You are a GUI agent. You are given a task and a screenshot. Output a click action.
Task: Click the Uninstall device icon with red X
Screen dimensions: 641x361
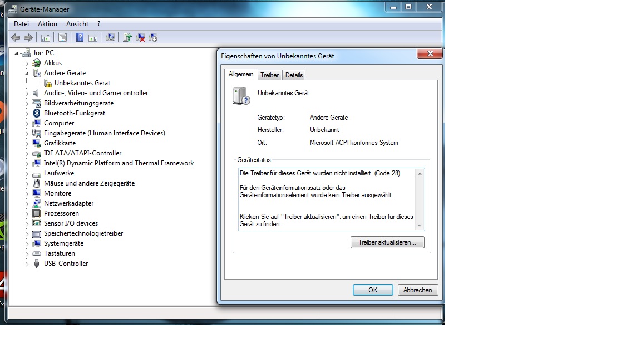[140, 38]
